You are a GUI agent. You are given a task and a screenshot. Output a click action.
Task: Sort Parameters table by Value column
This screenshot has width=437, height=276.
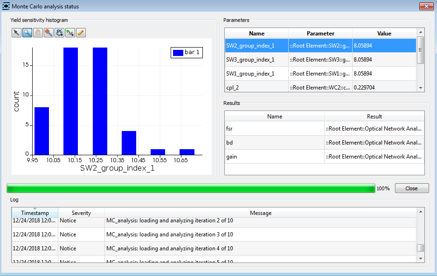384,34
